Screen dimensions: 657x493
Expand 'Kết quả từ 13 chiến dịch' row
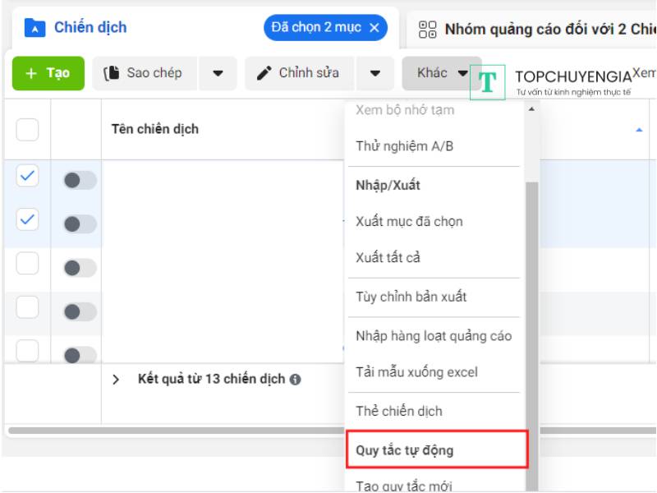[x=116, y=380]
